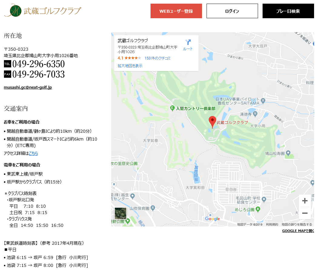318x276 pixels.
Task: Click 毛呂山町学校給食センター marker
Action: [x=264, y=199]
